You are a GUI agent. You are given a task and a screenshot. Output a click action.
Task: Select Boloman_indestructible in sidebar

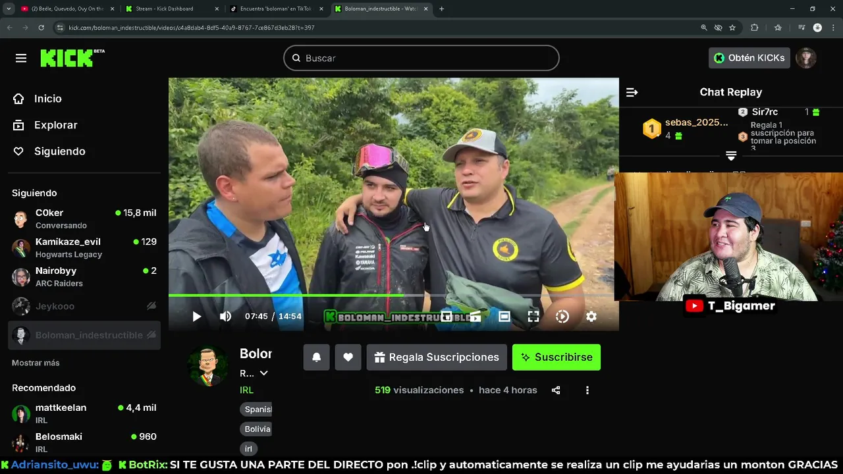pyautogui.click(x=84, y=335)
